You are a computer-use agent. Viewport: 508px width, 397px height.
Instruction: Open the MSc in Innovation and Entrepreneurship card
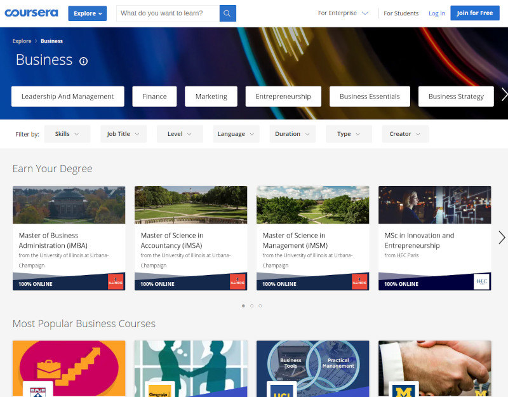[434, 237]
